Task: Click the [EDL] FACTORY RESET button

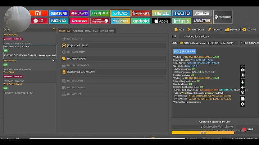Action: (113, 46)
